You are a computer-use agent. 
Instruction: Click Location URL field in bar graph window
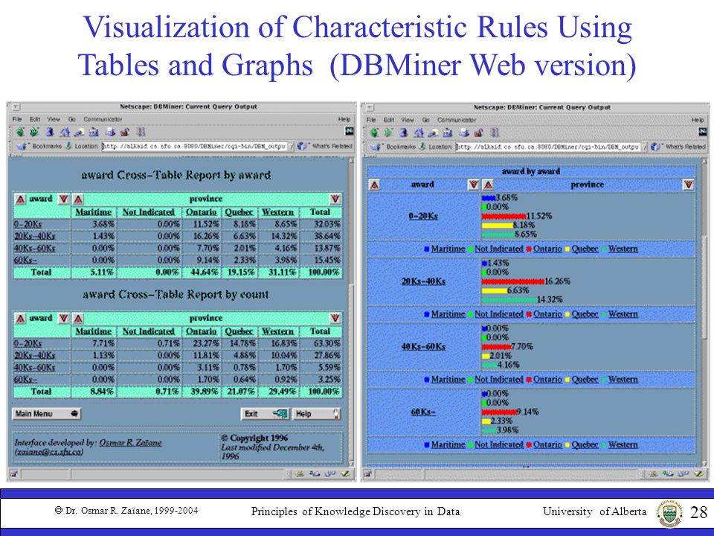click(548, 147)
